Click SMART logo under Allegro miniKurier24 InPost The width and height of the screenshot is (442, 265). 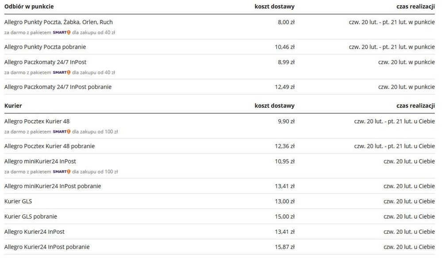click(x=61, y=172)
